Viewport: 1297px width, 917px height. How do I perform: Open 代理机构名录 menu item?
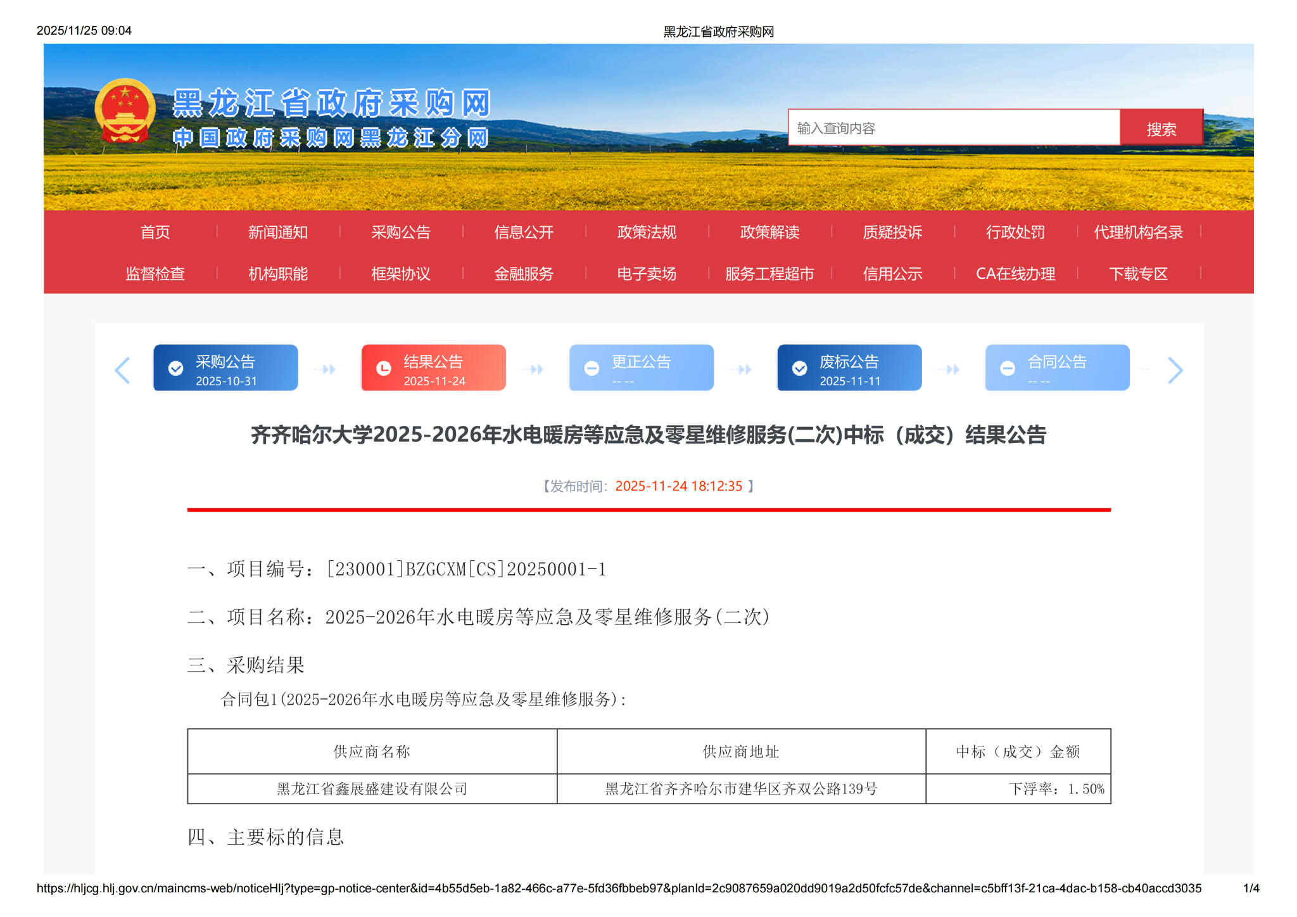tap(1138, 233)
